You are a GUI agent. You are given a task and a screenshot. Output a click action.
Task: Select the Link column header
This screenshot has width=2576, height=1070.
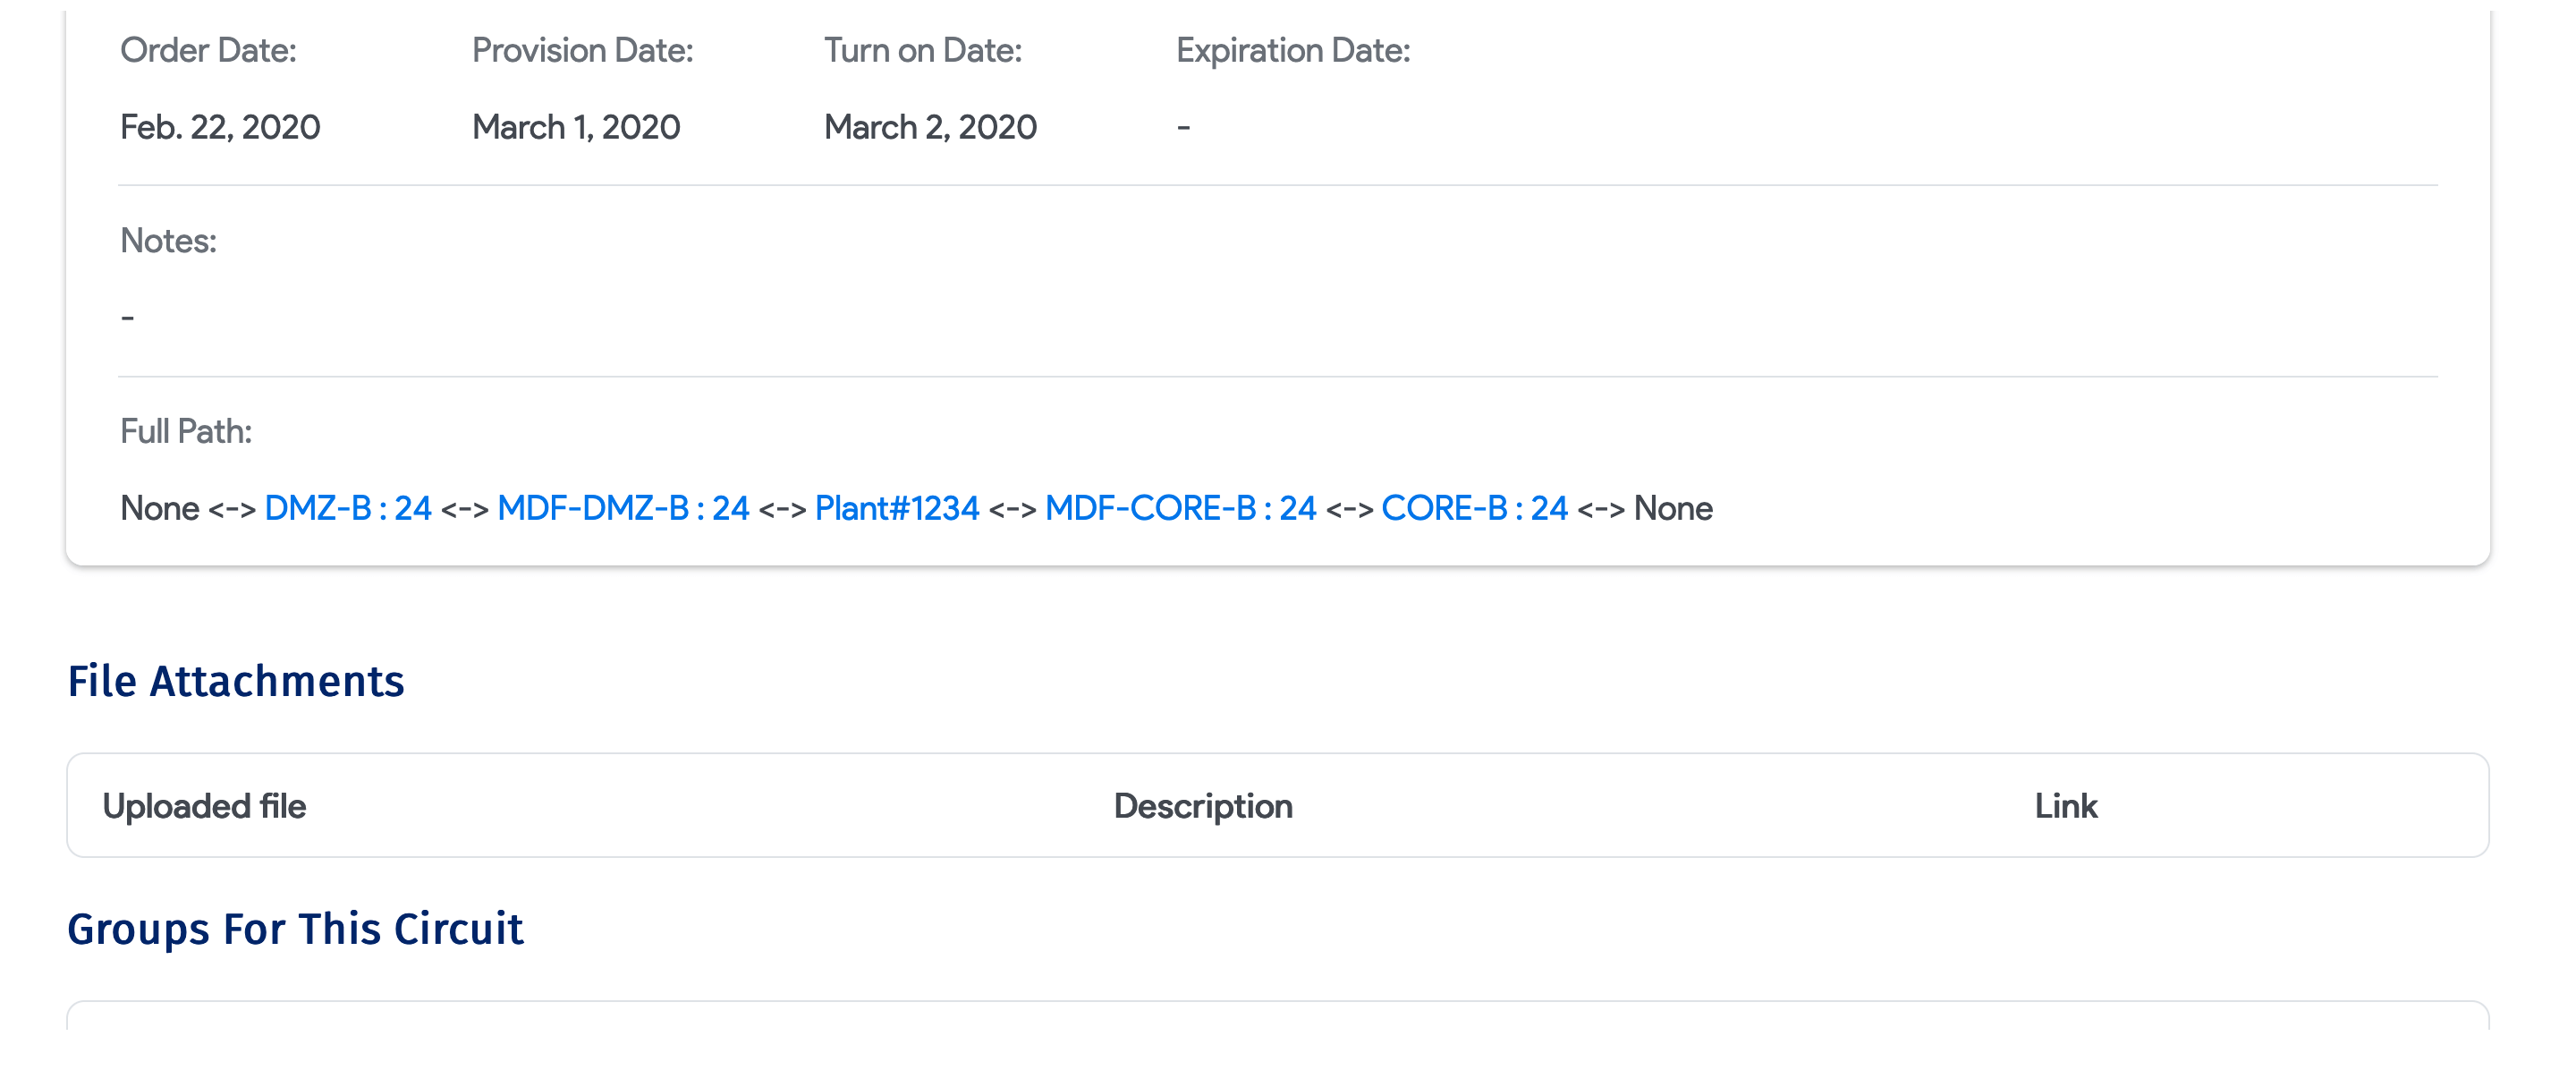click(x=2065, y=806)
